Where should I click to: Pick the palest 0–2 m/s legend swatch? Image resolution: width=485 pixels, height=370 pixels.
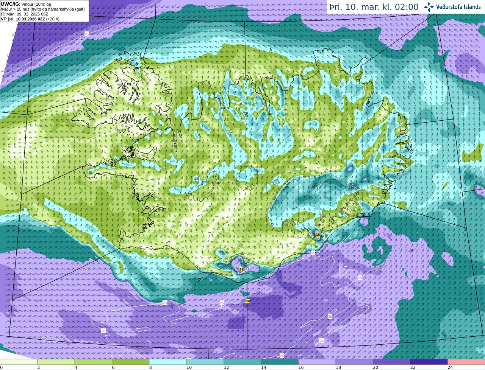click(x=19, y=362)
